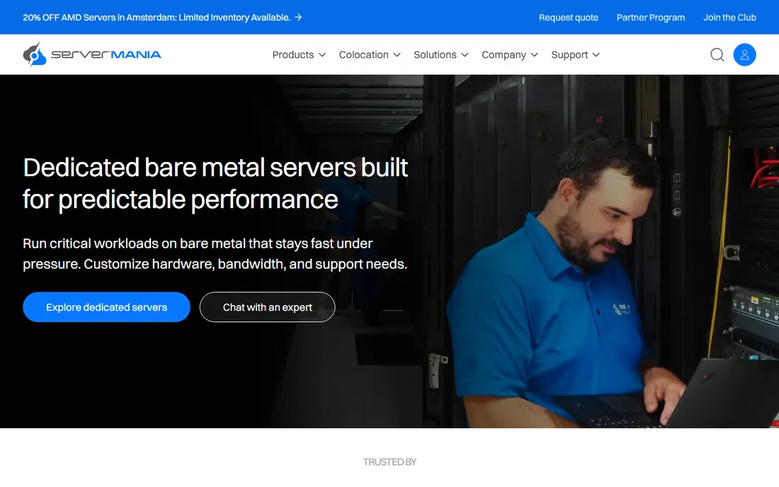This screenshot has width=779, height=487.
Task: Expand the chevron next to Colocation
Action: click(x=397, y=55)
